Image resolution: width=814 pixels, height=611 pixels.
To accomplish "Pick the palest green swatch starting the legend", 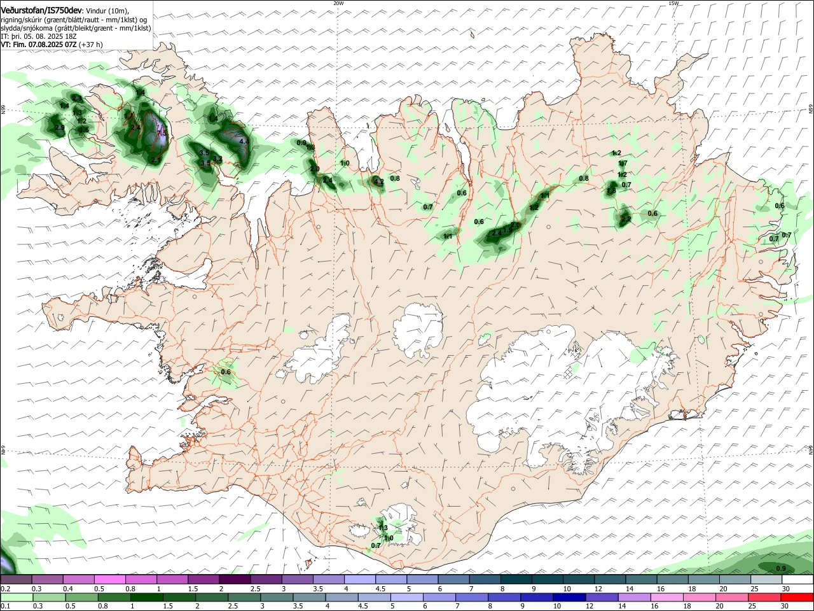I will [x=17, y=596].
